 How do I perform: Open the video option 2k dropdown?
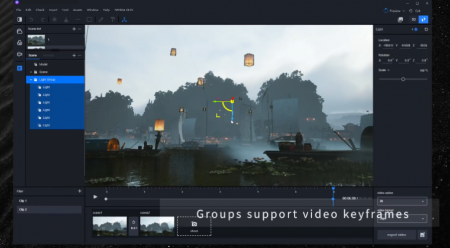[x=402, y=201]
